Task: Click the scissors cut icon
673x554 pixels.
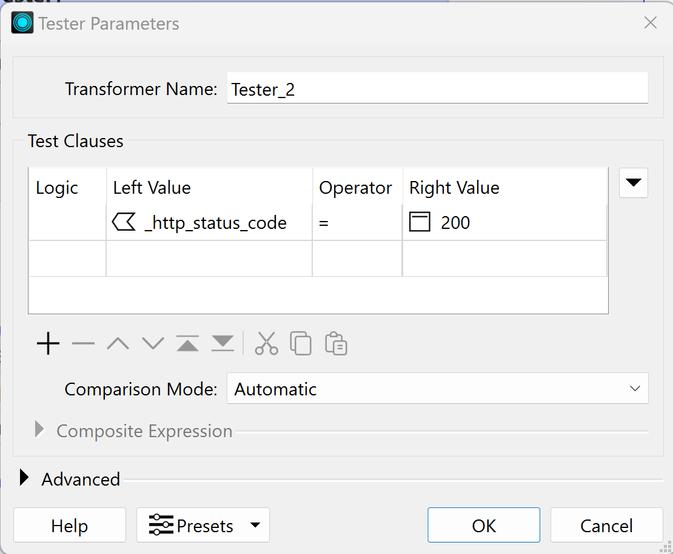Action: [x=266, y=343]
